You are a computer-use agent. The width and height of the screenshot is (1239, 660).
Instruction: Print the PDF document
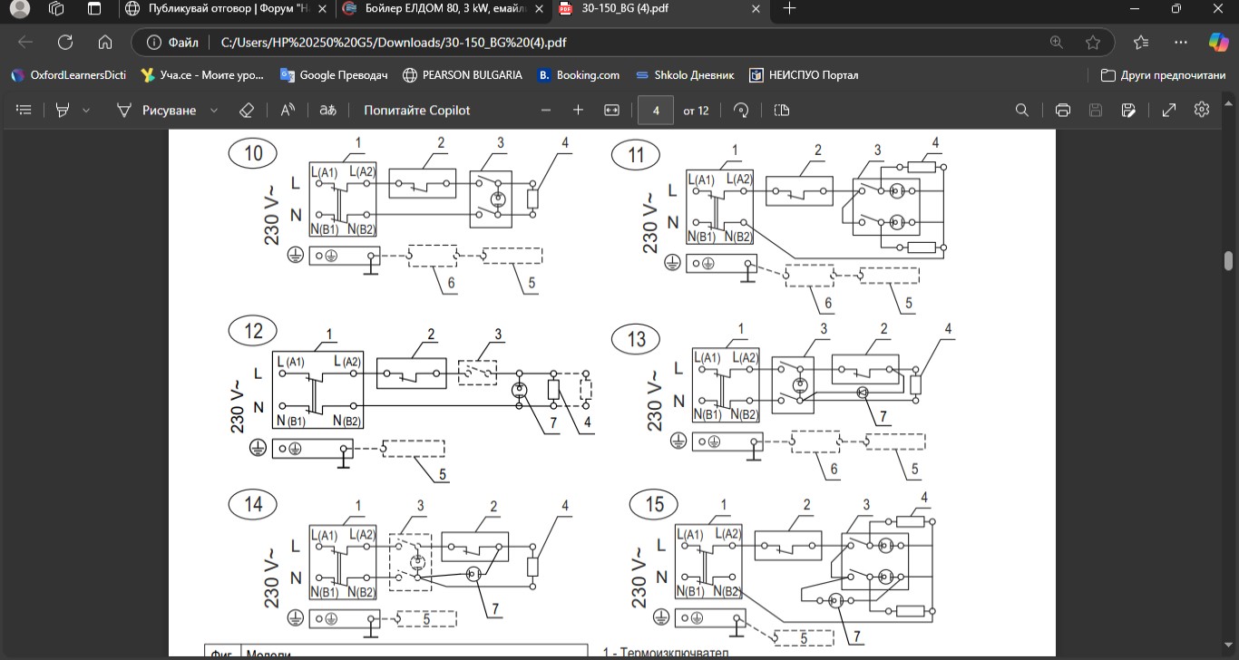[1063, 111]
